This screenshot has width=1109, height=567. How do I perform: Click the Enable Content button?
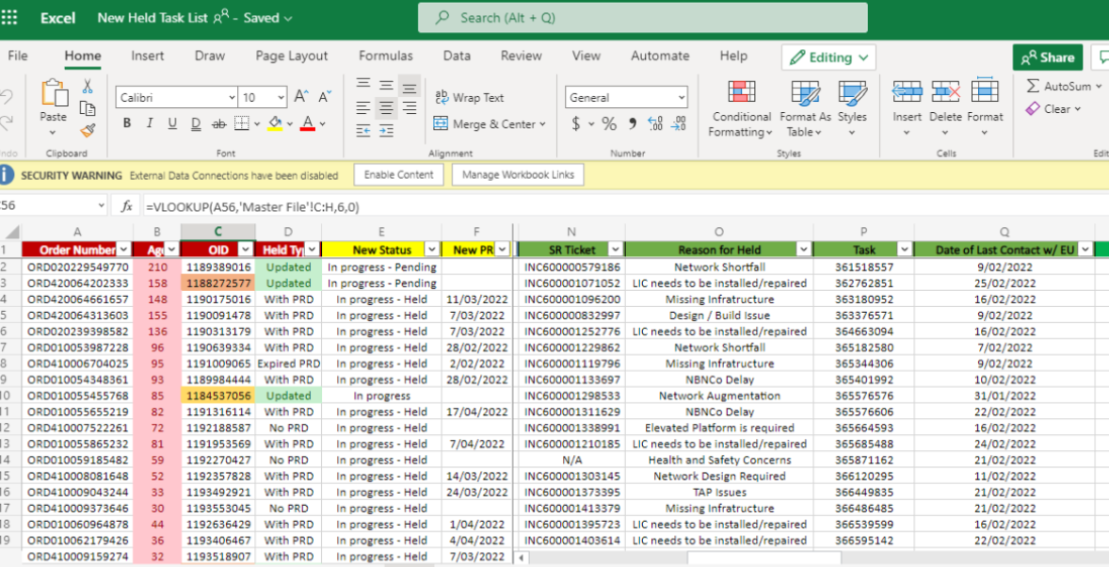tap(398, 174)
